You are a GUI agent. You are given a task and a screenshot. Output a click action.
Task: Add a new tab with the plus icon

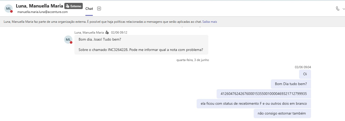click(99, 9)
